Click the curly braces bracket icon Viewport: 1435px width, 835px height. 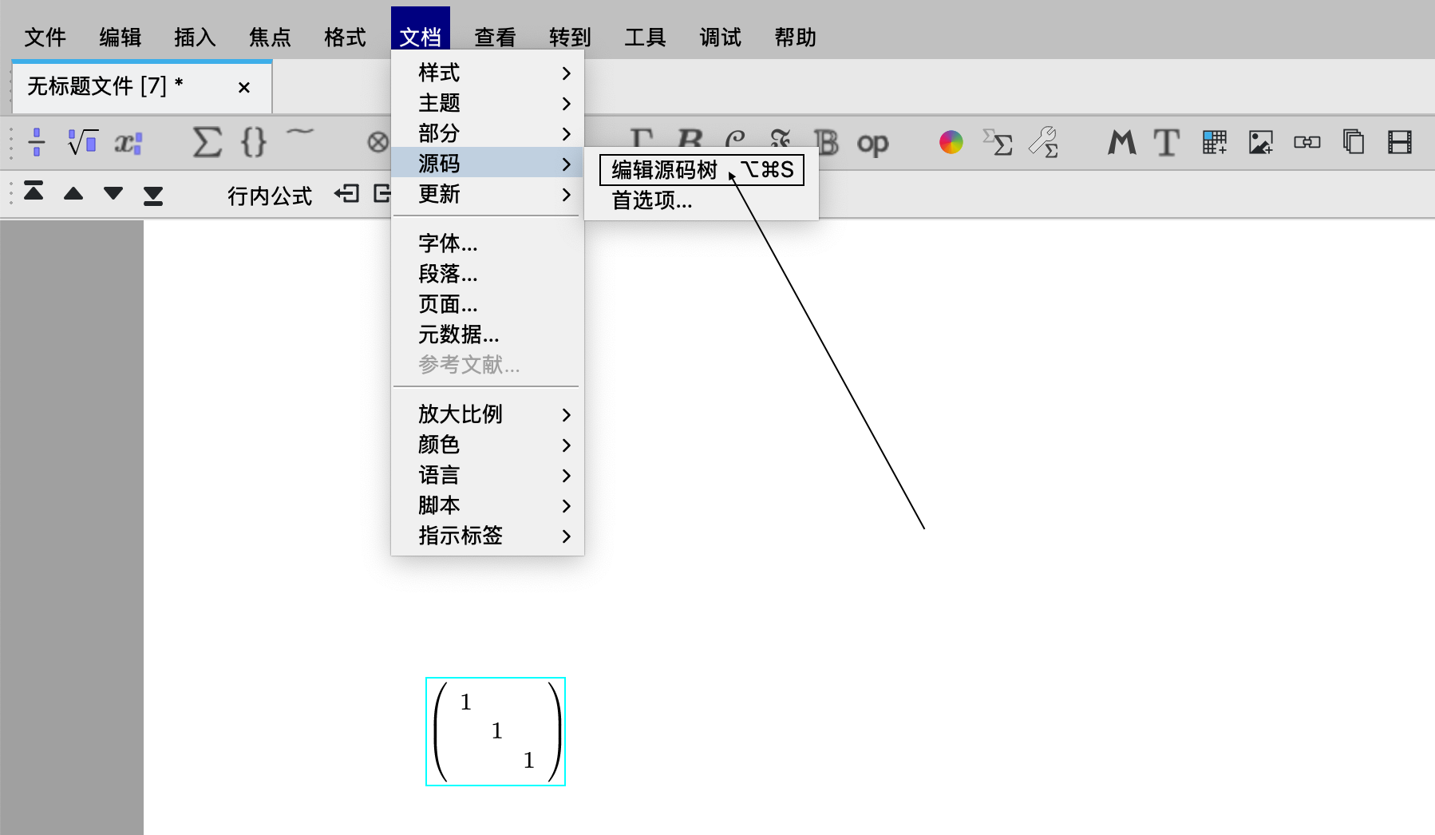pyautogui.click(x=253, y=143)
